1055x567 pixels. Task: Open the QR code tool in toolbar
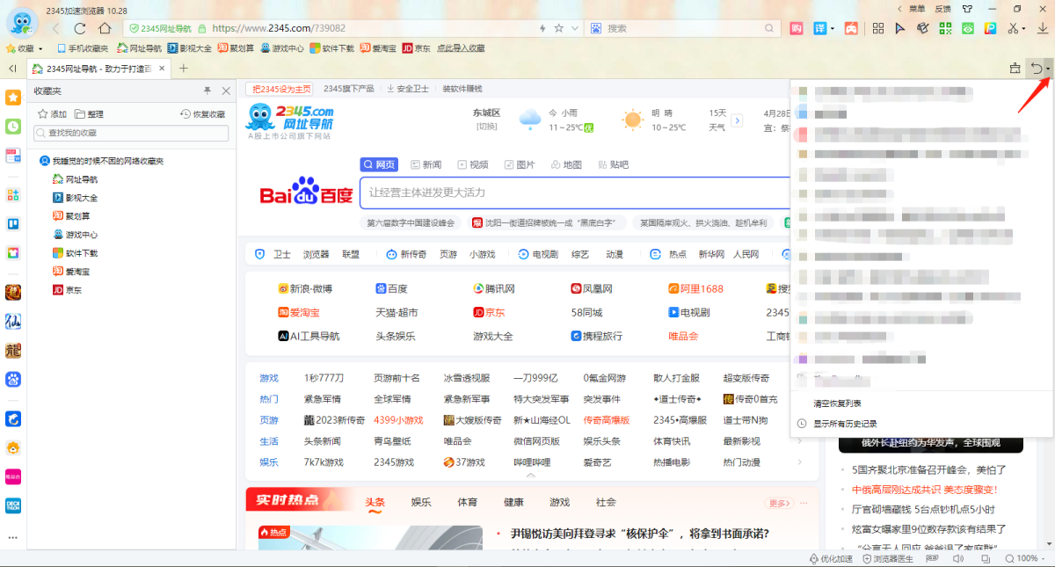point(945,28)
